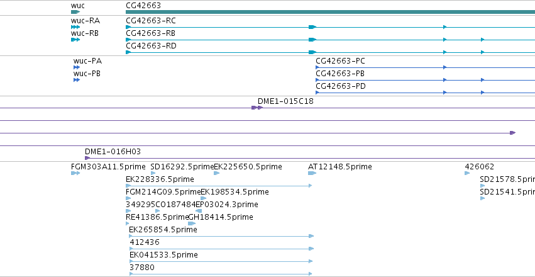The height and width of the screenshot is (277, 535).
Task: Select the wuc gene arrow glyph
Action: coord(75,12)
